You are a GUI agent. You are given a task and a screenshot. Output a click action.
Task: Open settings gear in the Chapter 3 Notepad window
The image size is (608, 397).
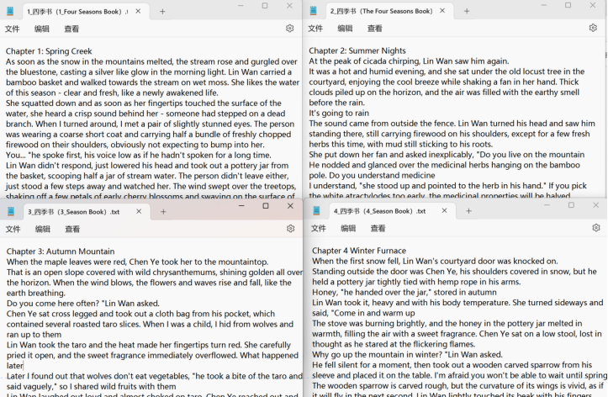[290, 229]
